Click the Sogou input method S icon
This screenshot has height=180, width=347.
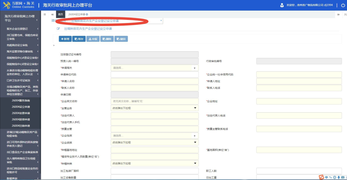[321, 177]
